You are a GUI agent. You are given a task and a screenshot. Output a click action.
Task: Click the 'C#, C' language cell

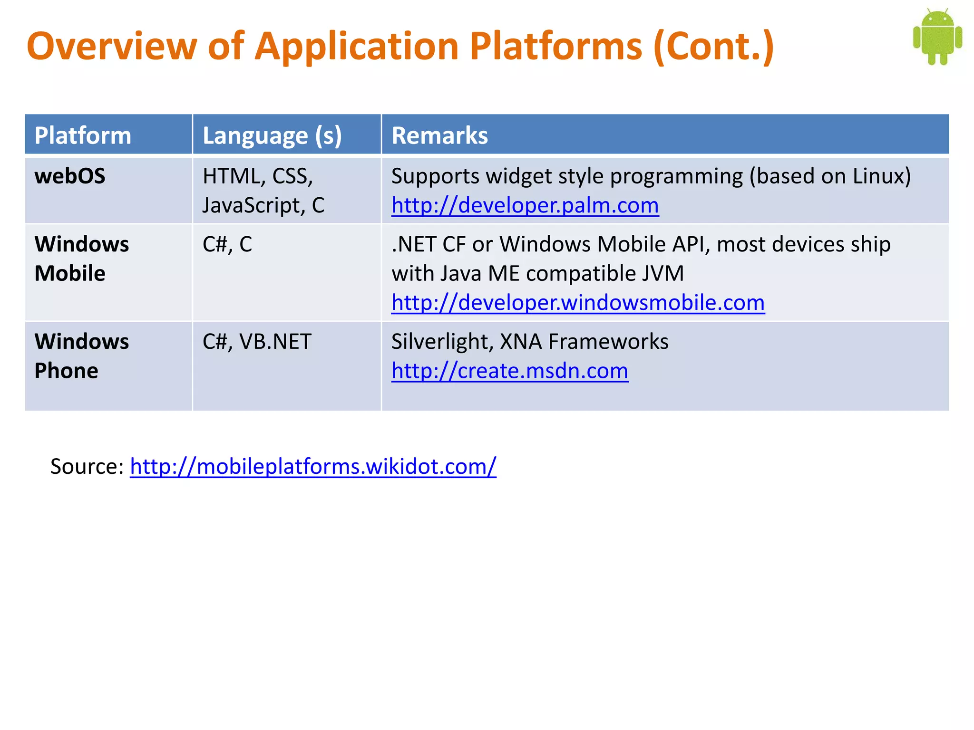tap(287, 272)
